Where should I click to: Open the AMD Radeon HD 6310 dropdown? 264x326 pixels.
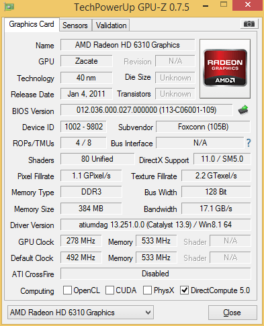pyautogui.click(x=81, y=313)
